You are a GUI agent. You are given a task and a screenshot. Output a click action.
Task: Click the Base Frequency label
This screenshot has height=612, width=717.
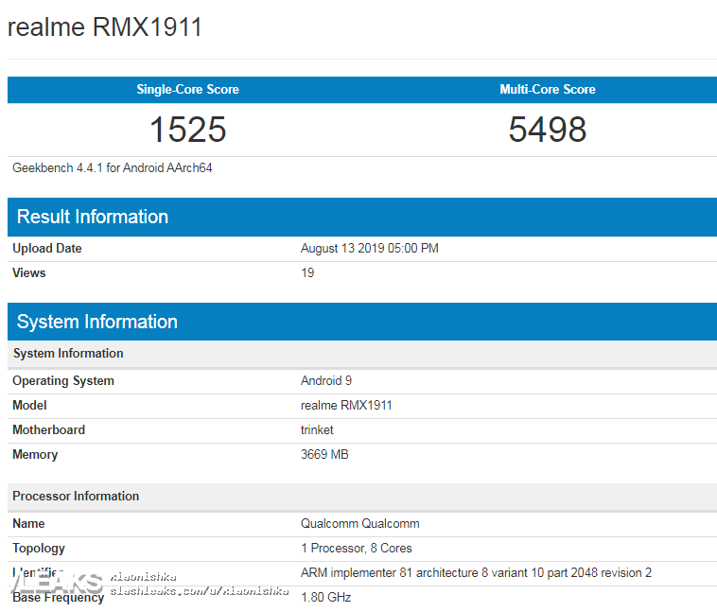(x=58, y=598)
